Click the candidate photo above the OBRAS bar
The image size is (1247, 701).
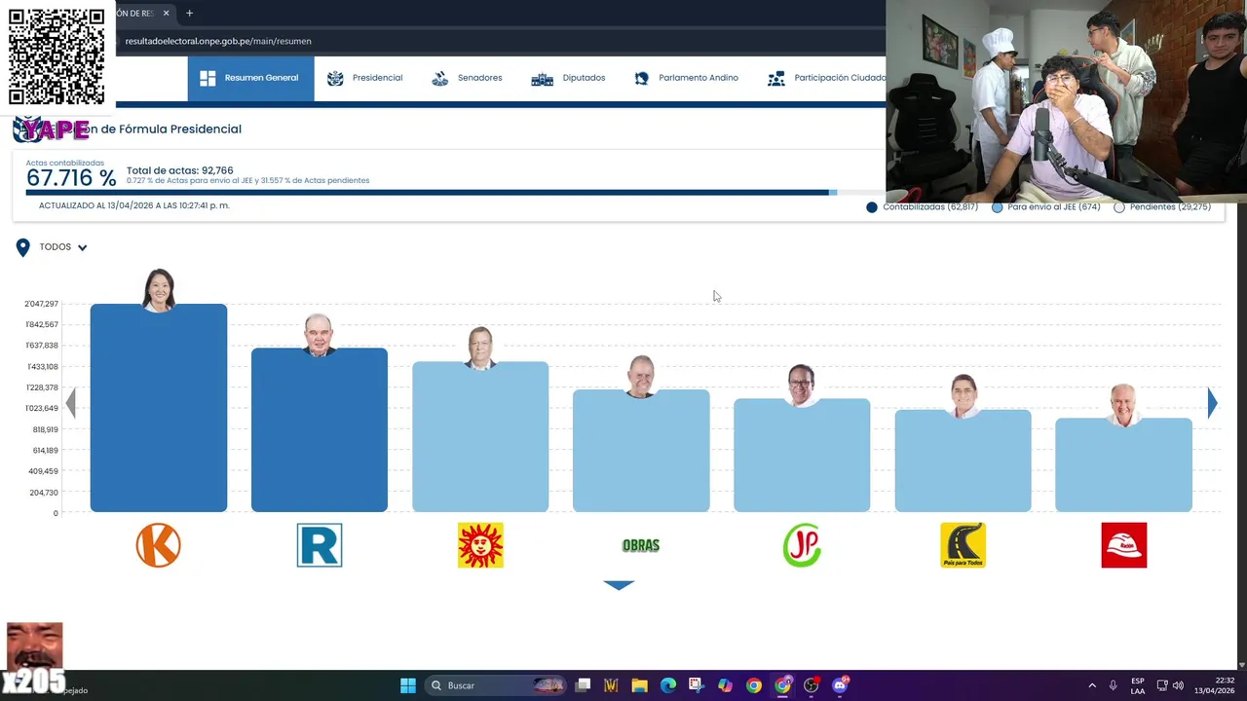pos(641,377)
